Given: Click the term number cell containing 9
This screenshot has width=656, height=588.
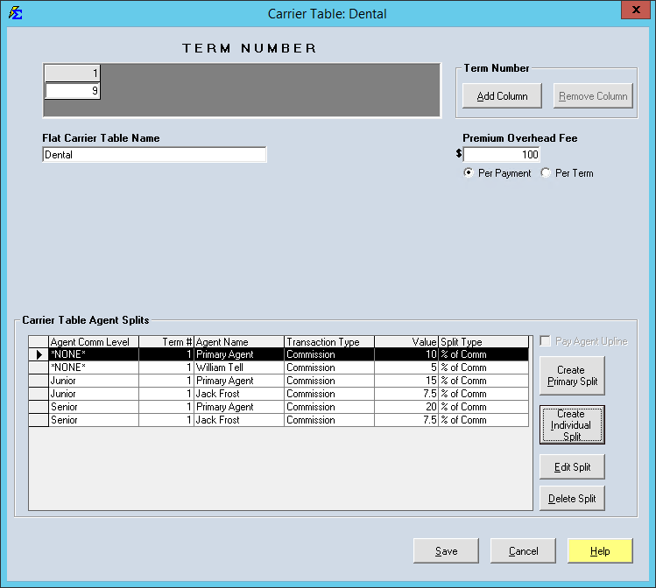Looking at the screenshot, I should pyautogui.click(x=73, y=91).
